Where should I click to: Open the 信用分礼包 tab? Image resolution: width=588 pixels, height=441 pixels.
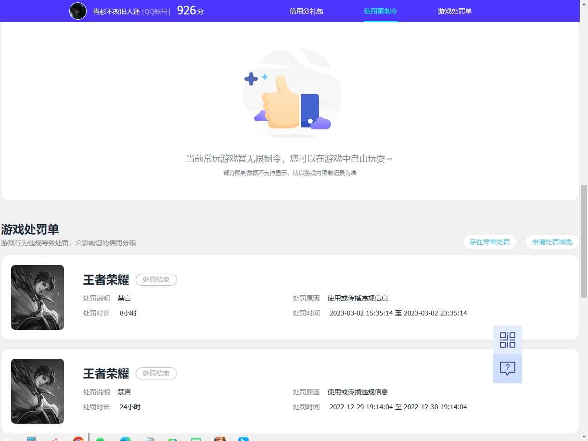tap(307, 11)
